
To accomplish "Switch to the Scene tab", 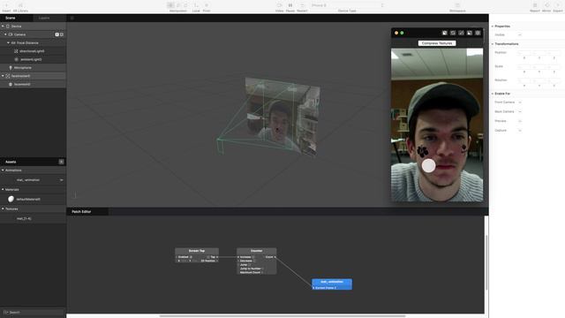I will point(10,18).
